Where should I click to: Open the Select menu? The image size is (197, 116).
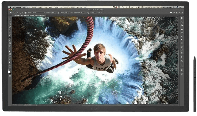tap(51, 7)
